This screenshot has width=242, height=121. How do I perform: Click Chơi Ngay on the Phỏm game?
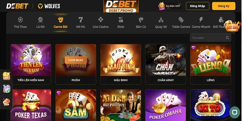click(76, 60)
